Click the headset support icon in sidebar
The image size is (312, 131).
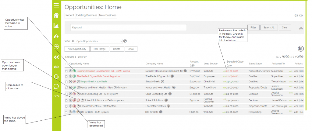(x=56, y=76)
